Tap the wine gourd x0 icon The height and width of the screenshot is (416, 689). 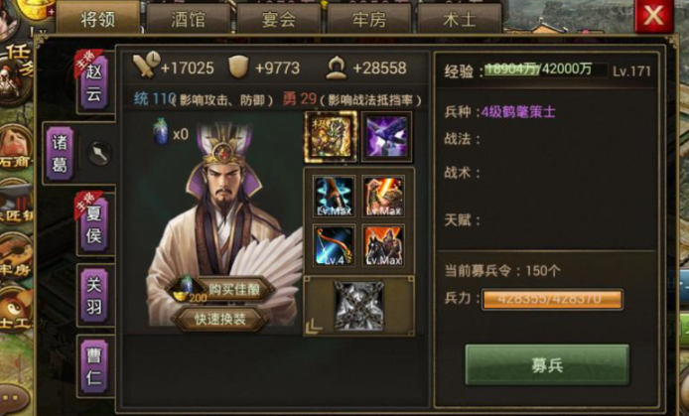pyautogui.click(x=161, y=132)
